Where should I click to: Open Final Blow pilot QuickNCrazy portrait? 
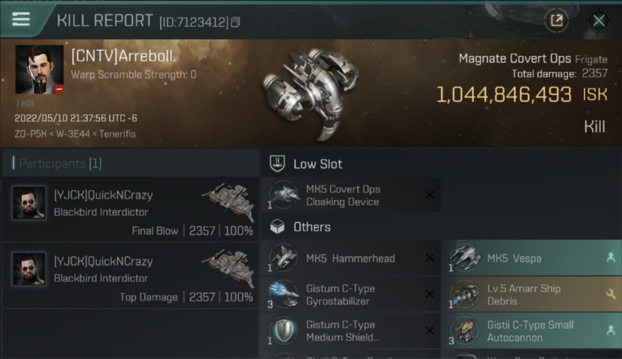(29, 203)
